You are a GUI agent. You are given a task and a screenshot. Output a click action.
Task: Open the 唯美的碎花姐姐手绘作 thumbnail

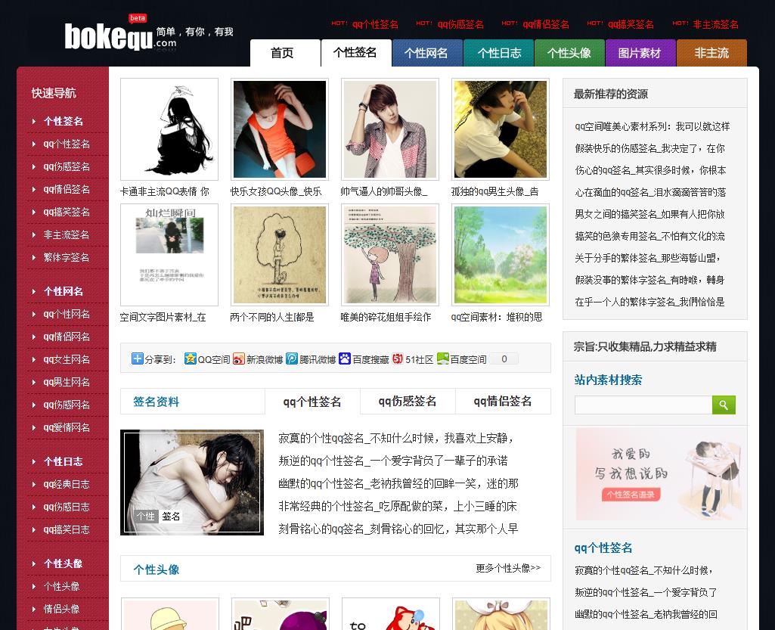click(390, 255)
